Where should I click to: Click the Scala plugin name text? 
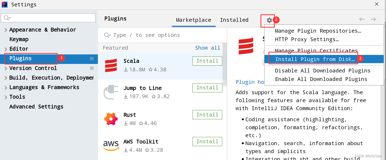pyautogui.click(x=131, y=61)
